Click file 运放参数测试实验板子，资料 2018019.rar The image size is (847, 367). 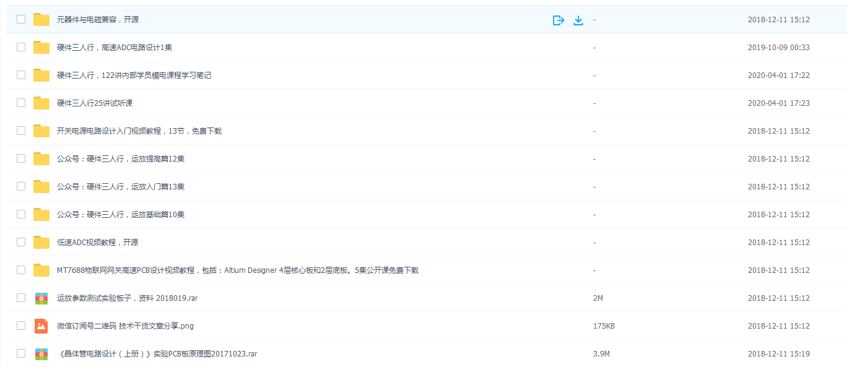pyautogui.click(x=128, y=298)
